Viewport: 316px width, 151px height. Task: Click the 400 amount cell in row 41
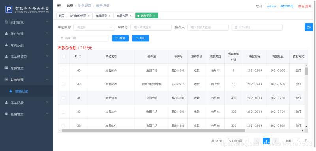[233, 98]
